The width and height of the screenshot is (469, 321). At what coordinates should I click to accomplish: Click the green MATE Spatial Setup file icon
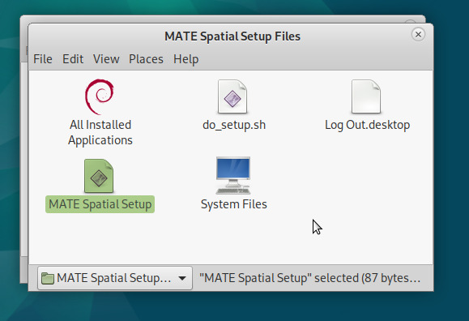[x=99, y=176]
